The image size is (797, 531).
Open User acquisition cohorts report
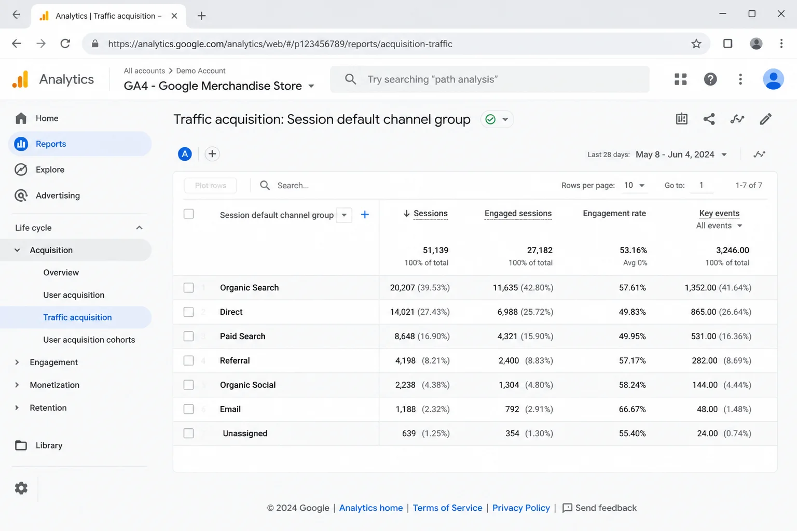pos(89,340)
